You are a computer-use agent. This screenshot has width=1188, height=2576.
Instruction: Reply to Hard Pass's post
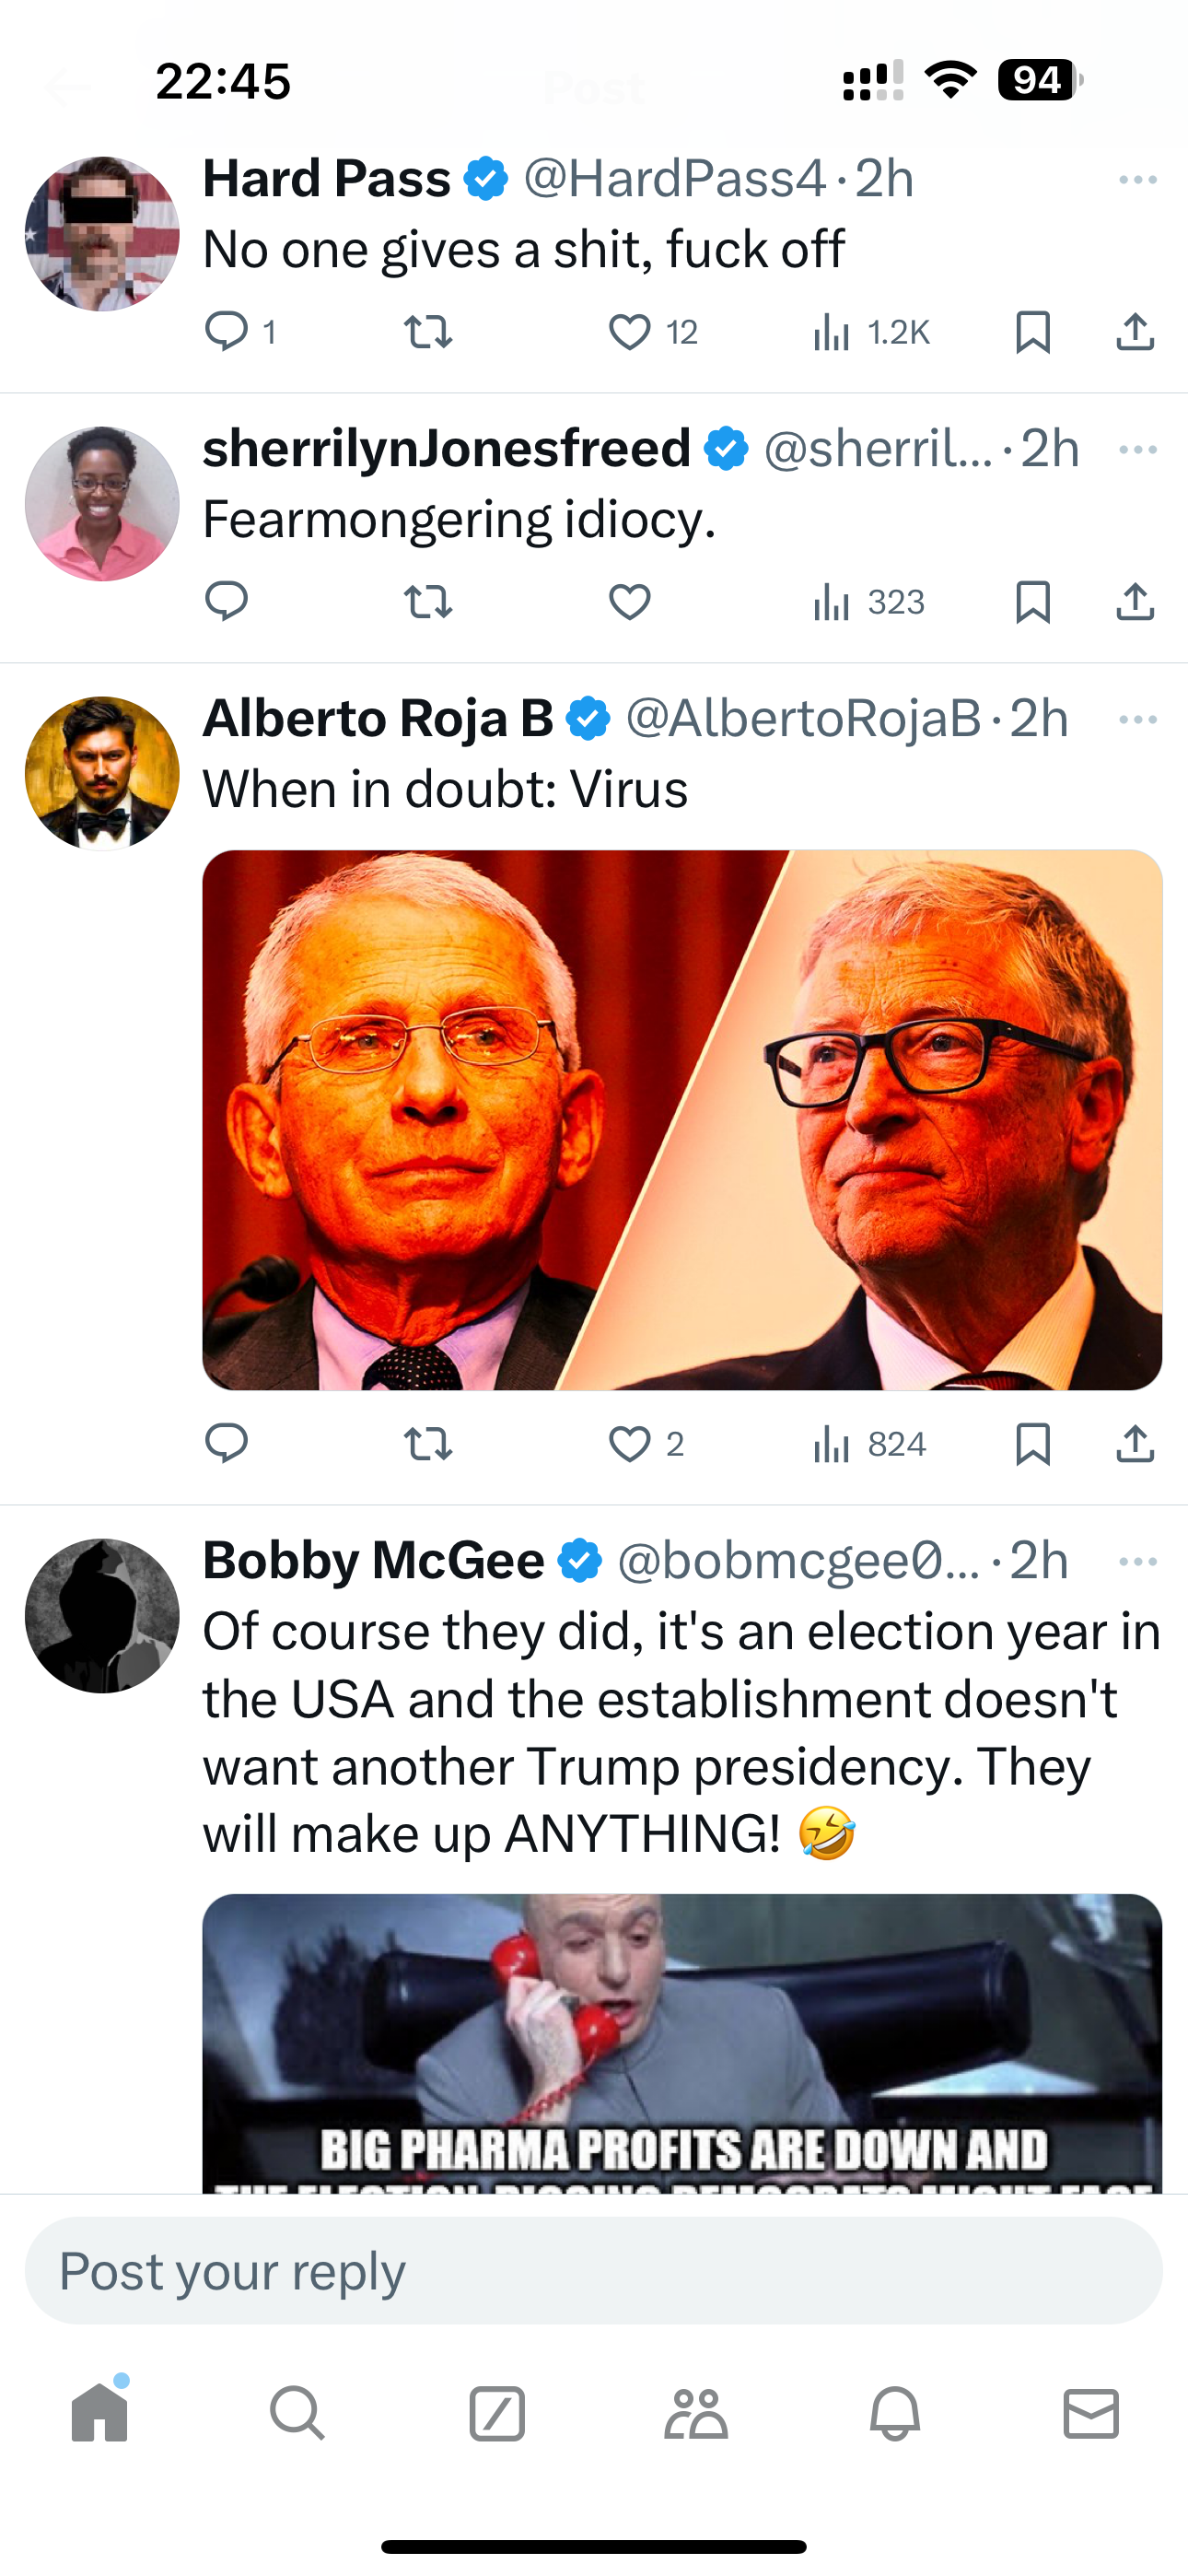coord(227,331)
